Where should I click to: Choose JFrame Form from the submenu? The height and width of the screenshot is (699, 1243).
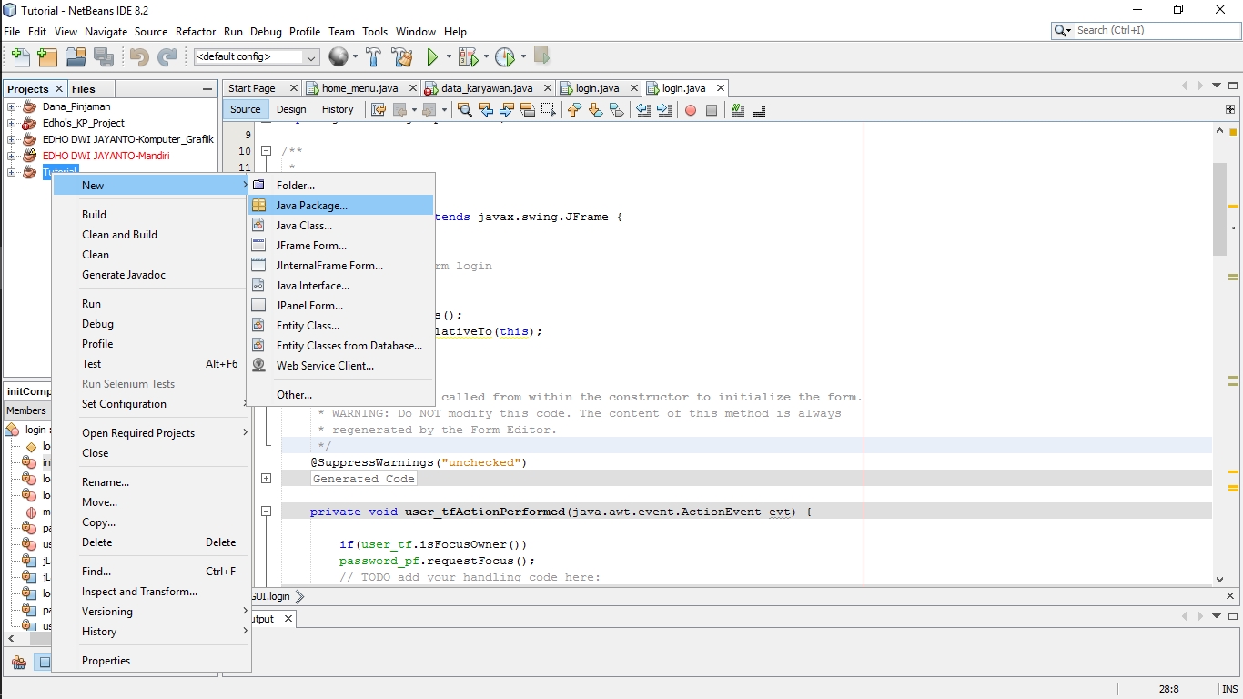pyautogui.click(x=341, y=246)
